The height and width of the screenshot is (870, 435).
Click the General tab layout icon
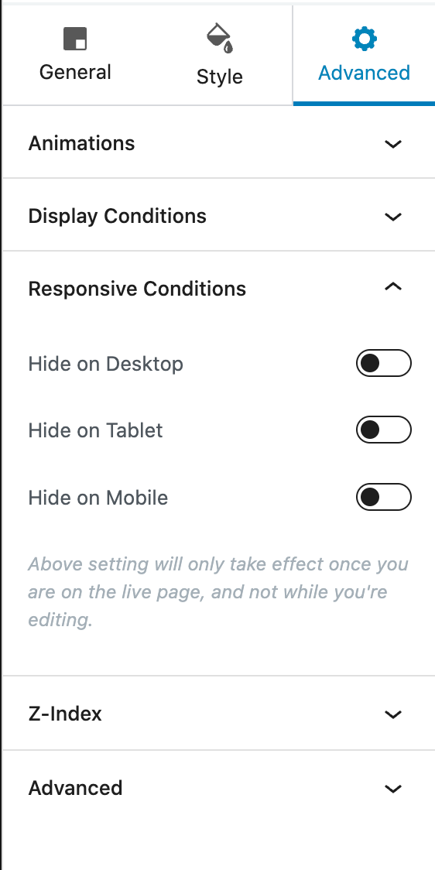75,39
